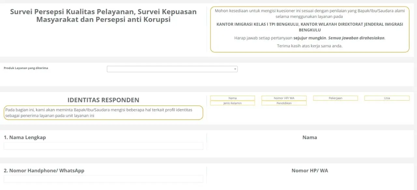This screenshot has width=417, height=190.
Task: Jump to the Nomor HP/ WA section button
Action: tap(284, 98)
